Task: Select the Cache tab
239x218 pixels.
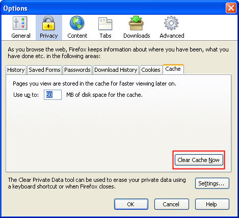Action: 173,69
